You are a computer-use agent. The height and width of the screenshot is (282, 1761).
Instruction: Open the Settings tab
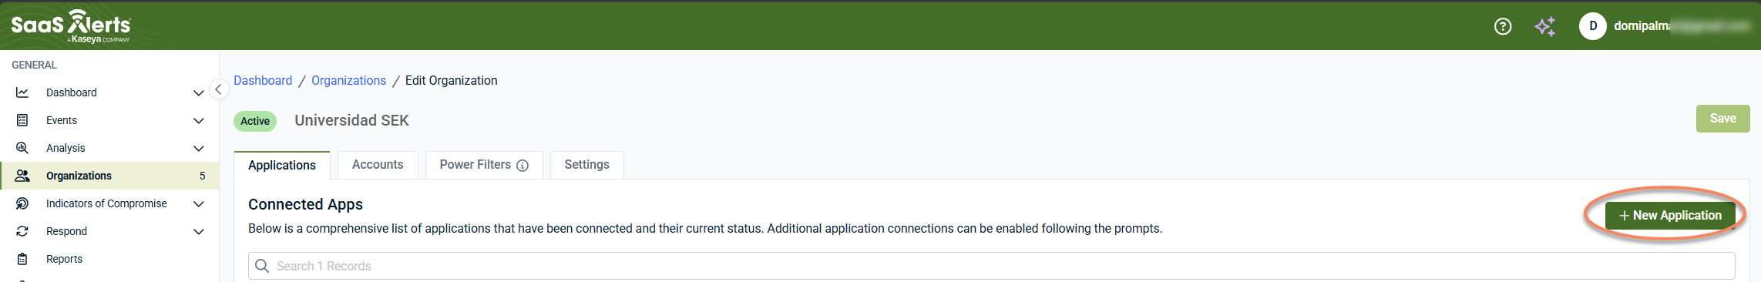point(586,165)
